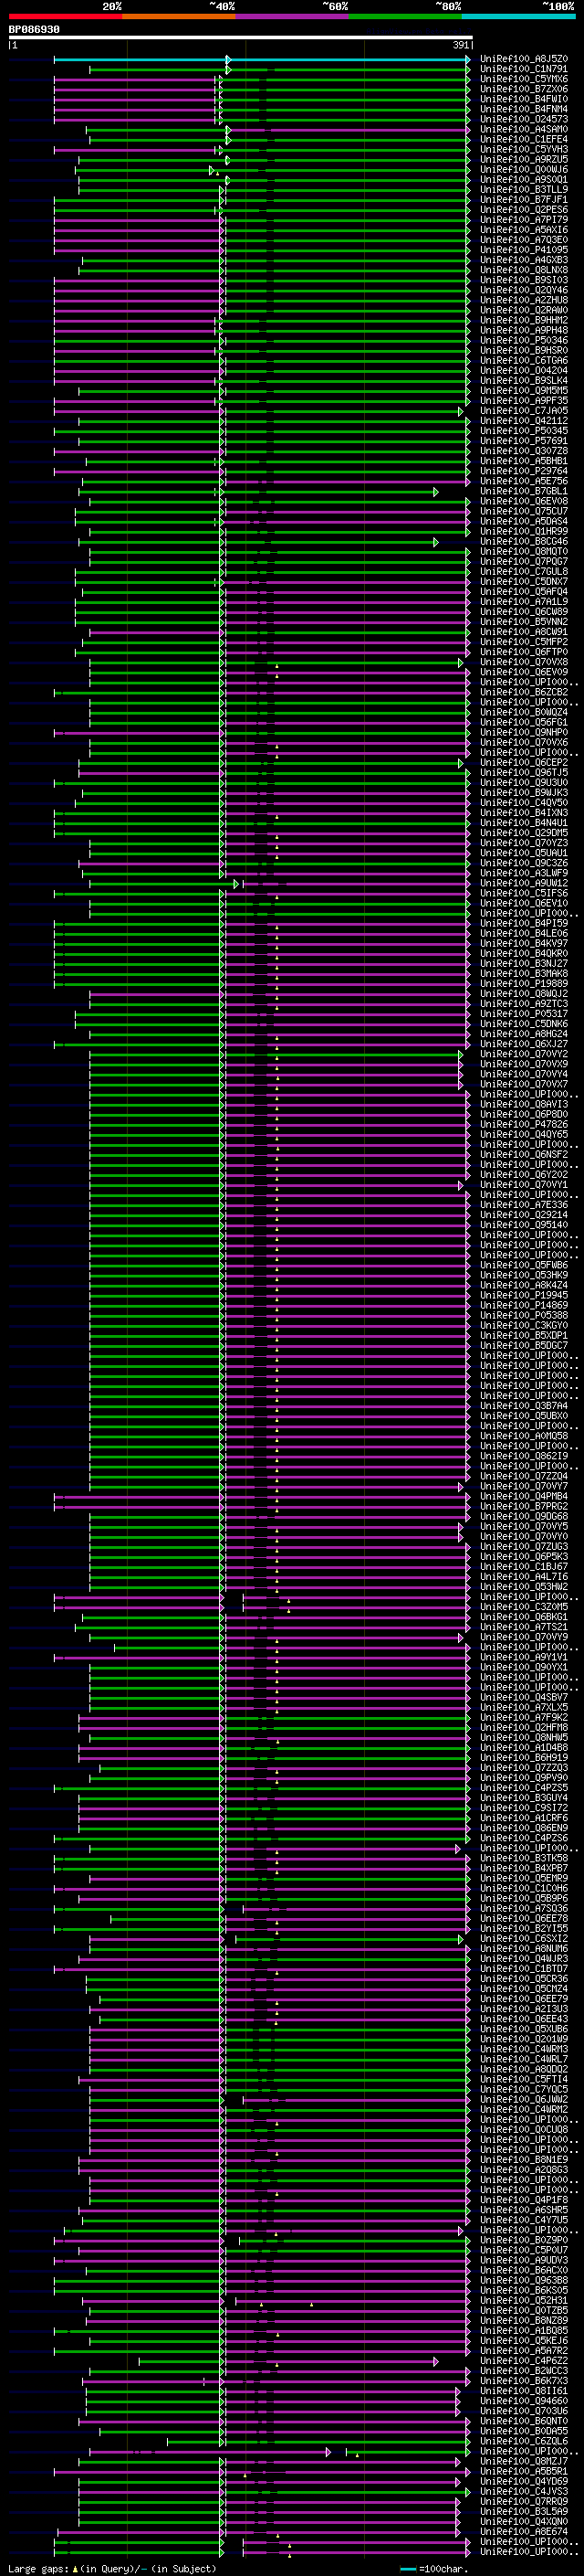The height and width of the screenshot is (2576, 584).
Task: Select hit UniRef100_Q29DM5
Action: click(x=524, y=833)
